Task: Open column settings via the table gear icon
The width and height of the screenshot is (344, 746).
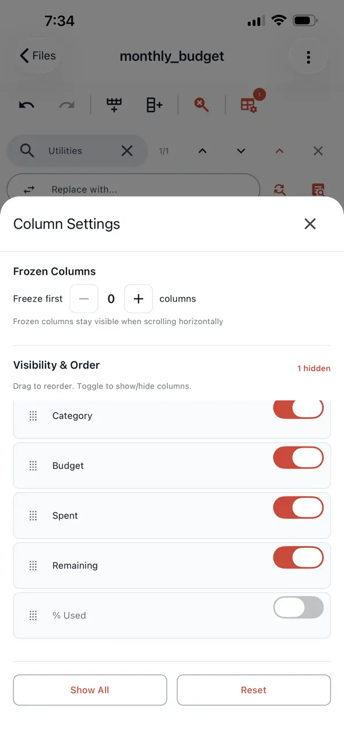Action: pos(249,105)
